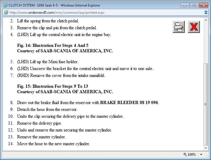Screen dimensions: 211x160
Task: Click step 3 'Remove the clip and pin'
Action: (57, 28)
